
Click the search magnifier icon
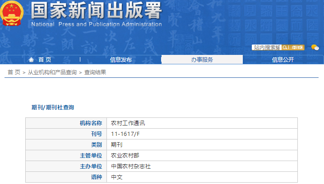coord(285,48)
